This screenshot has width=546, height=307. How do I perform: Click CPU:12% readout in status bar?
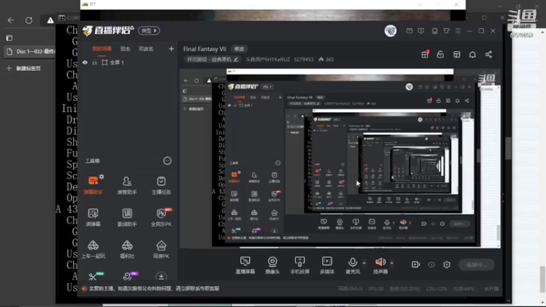(436, 289)
